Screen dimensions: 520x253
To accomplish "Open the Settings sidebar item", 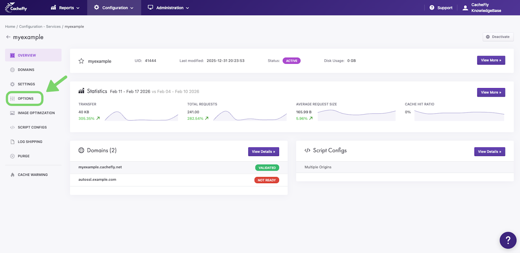I will pyautogui.click(x=33, y=84).
